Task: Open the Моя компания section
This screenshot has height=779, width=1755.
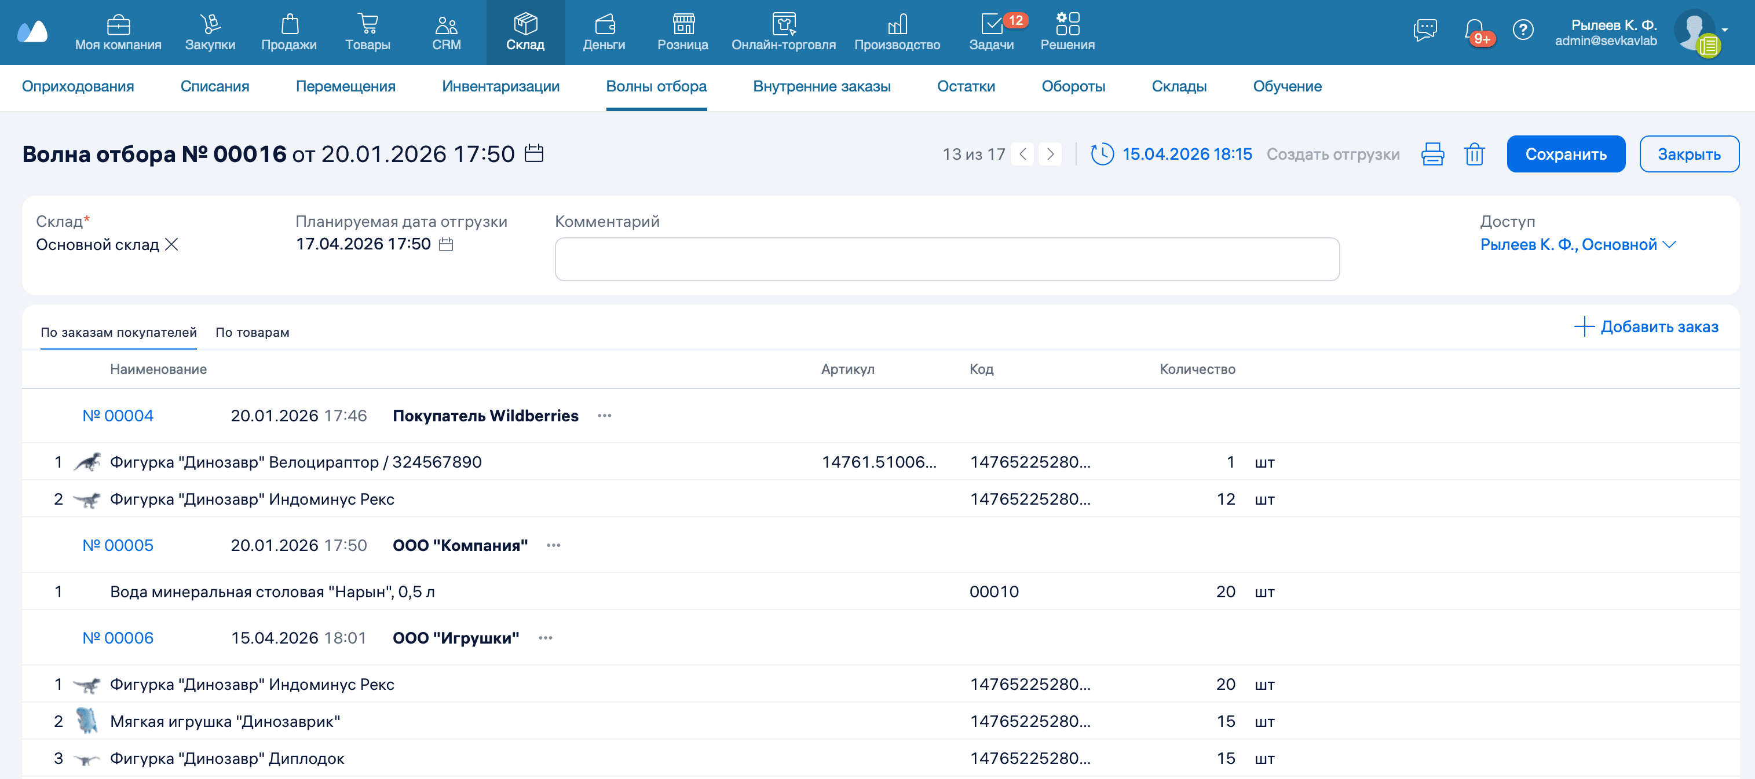Action: [118, 32]
